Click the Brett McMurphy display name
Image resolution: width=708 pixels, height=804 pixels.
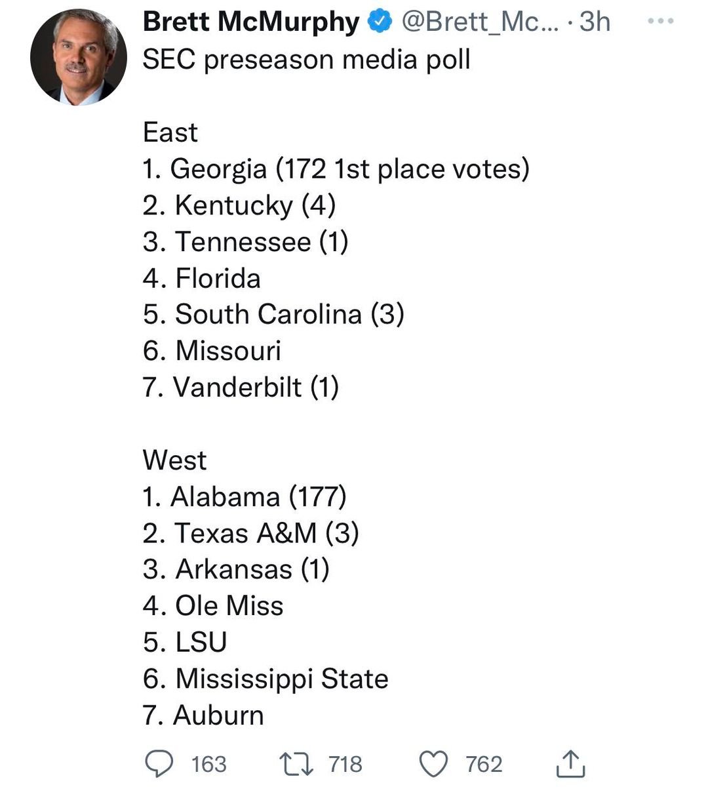pos(251,22)
